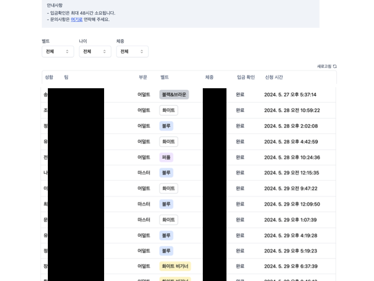The height and width of the screenshot is (281, 374).
Task: Click 화이트 비기너 badge in the 6:37:39 row
Action: coord(175,266)
